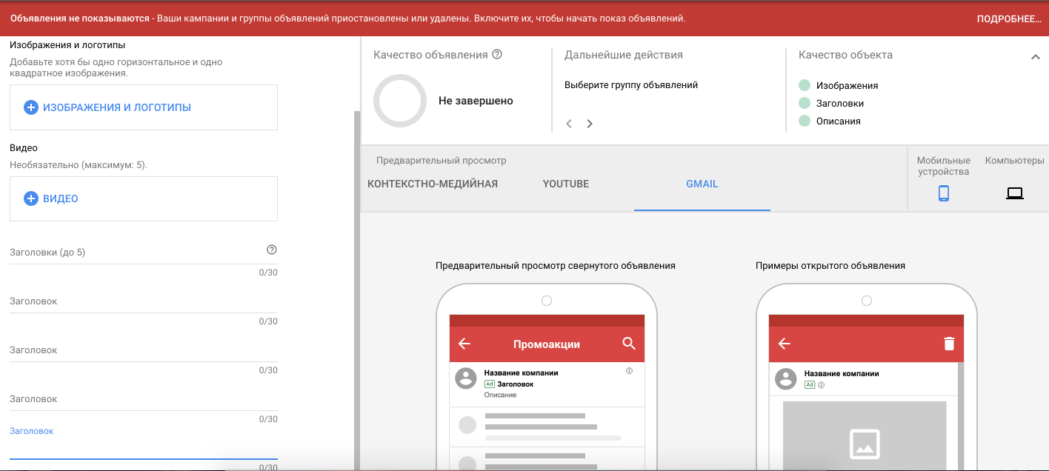Click back arrow in Промоакции preview header
The image size is (1049, 471).
pyautogui.click(x=464, y=344)
